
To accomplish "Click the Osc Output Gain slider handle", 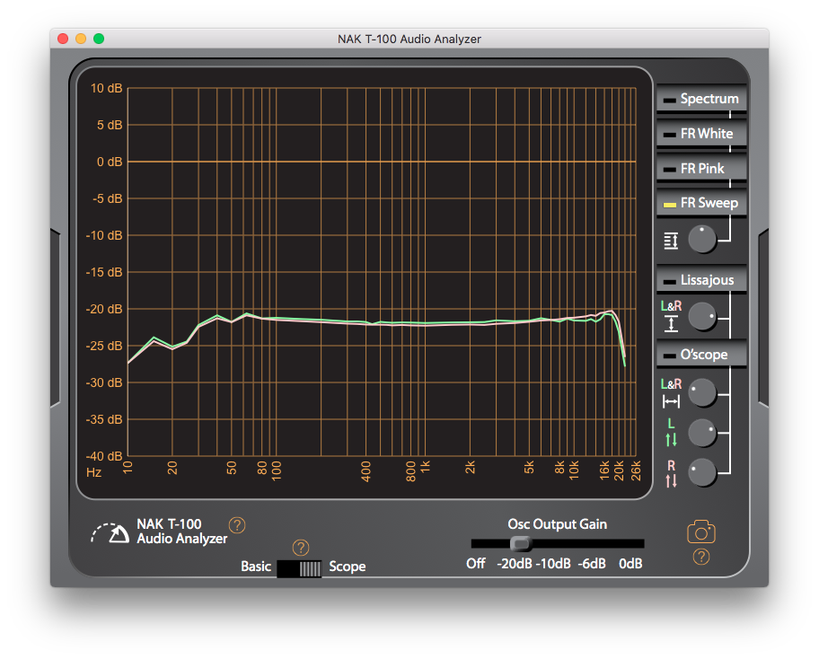I will click(520, 543).
